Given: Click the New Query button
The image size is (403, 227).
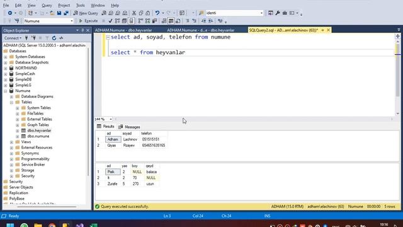Looking at the screenshot, I should pos(86,13).
